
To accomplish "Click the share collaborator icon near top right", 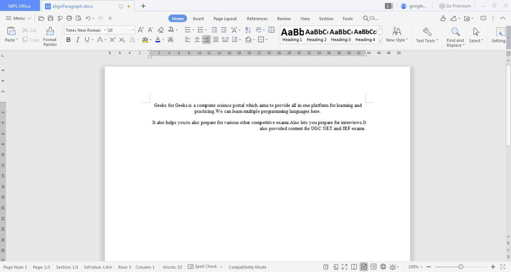I will pyautogui.click(x=443, y=18).
